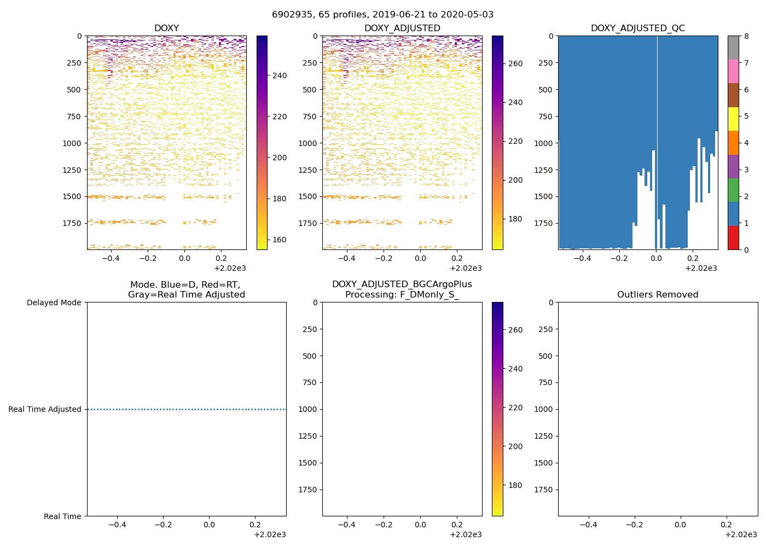Click the Mode plot title text
This screenshot has width=766, height=547.
(x=186, y=289)
